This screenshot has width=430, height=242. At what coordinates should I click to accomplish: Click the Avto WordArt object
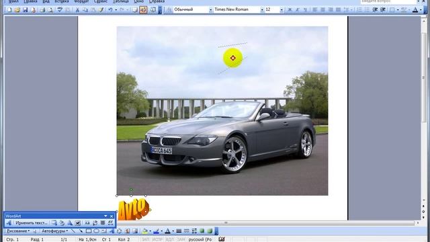[x=134, y=209]
